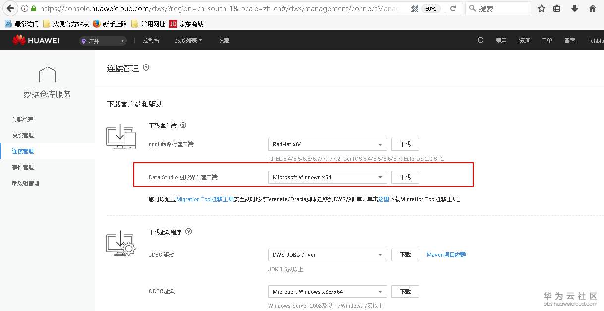Click 下载 for the DWS JDBC Driver

tap(405, 255)
